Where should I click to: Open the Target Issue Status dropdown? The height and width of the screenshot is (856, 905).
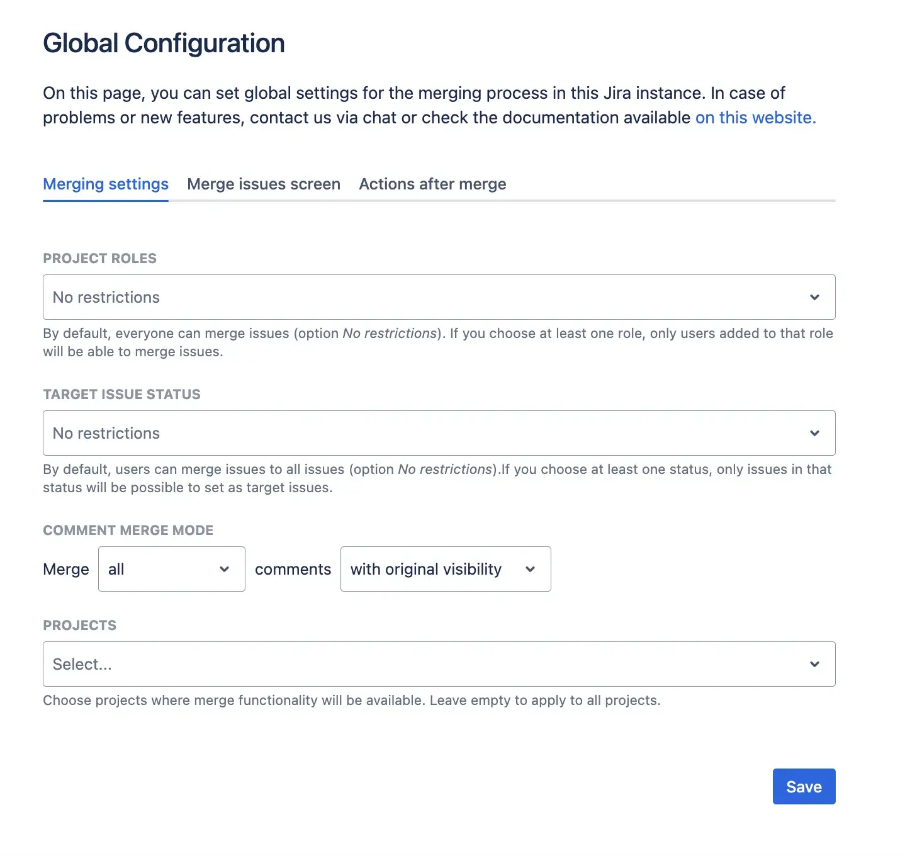pos(439,433)
